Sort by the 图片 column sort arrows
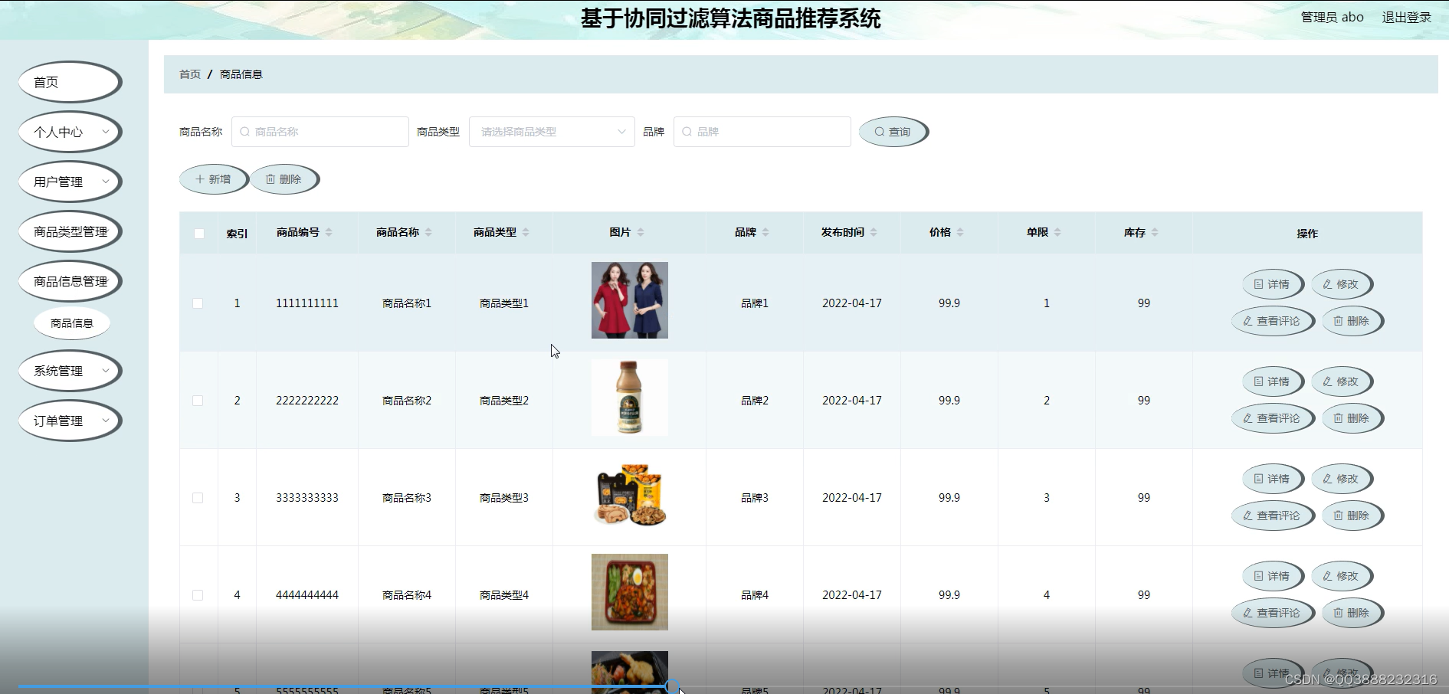 pos(641,232)
